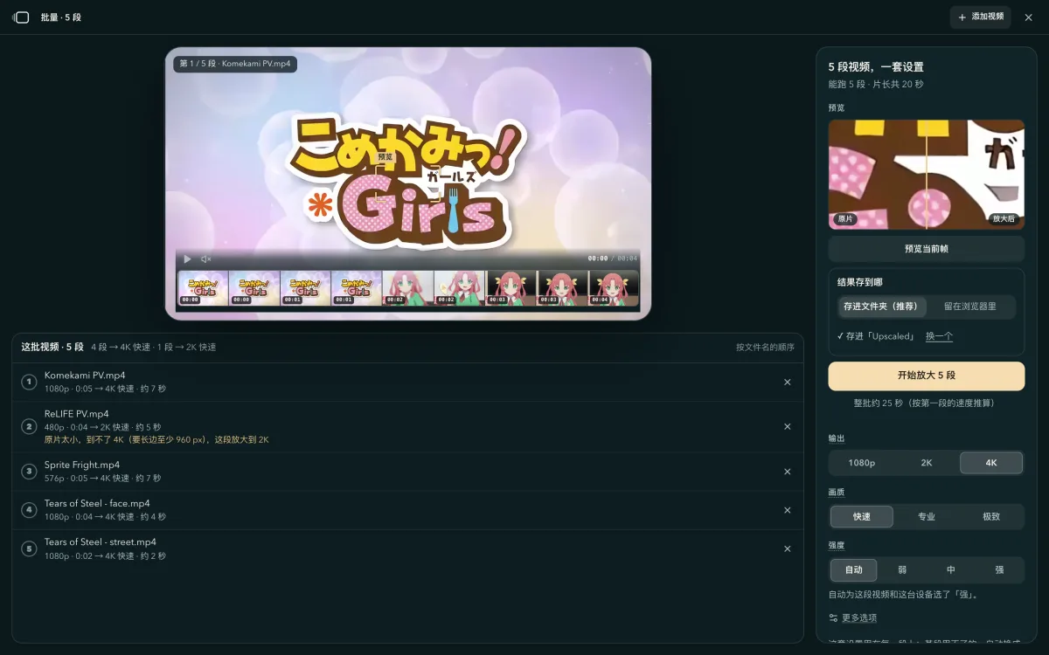This screenshot has width=1049, height=655.
Task: Jump to the 00:04 filmstrip thumbnail
Action: (614, 288)
